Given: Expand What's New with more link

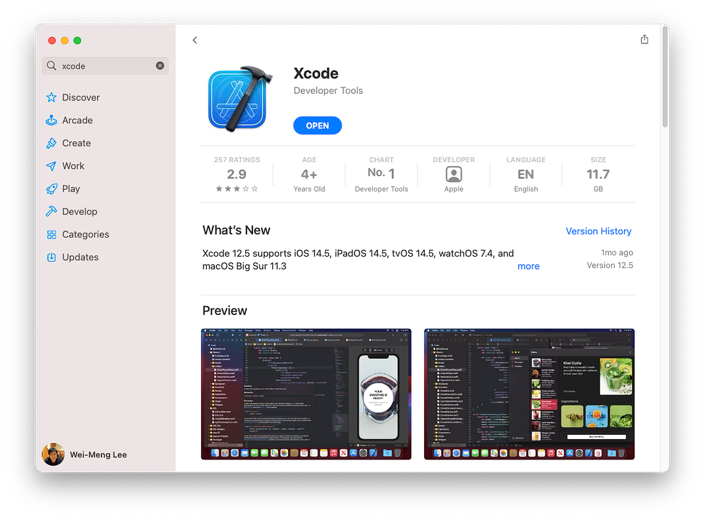Looking at the screenshot, I should coord(528,266).
